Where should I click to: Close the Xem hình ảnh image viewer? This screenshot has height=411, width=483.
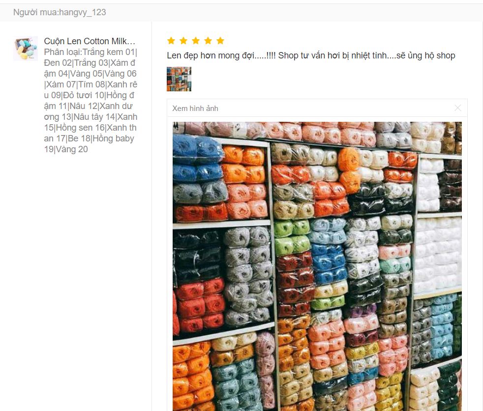pyautogui.click(x=458, y=108)
